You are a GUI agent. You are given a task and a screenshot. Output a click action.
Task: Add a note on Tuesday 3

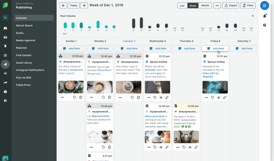[129, 48]
